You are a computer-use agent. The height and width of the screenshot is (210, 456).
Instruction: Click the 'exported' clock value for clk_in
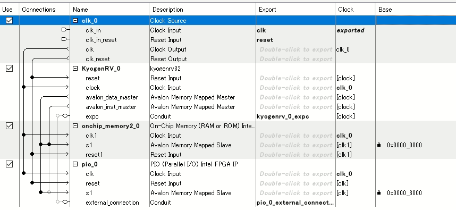pos(350,30)
